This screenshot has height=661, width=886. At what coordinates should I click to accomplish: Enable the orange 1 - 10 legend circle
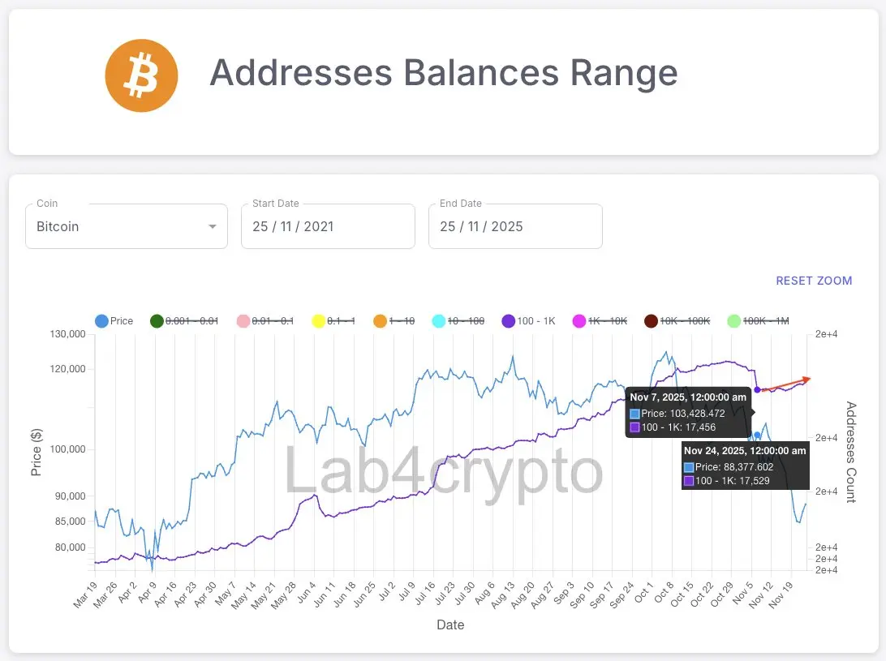pos(381,321)
